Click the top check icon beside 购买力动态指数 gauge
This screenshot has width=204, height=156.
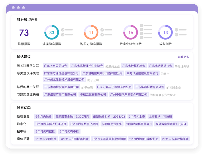coord(102,30)
